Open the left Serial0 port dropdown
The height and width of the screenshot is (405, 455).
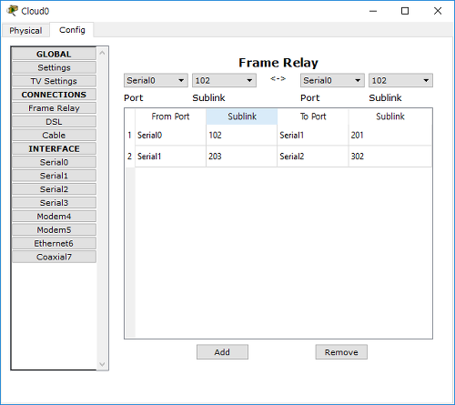[156, 80]
